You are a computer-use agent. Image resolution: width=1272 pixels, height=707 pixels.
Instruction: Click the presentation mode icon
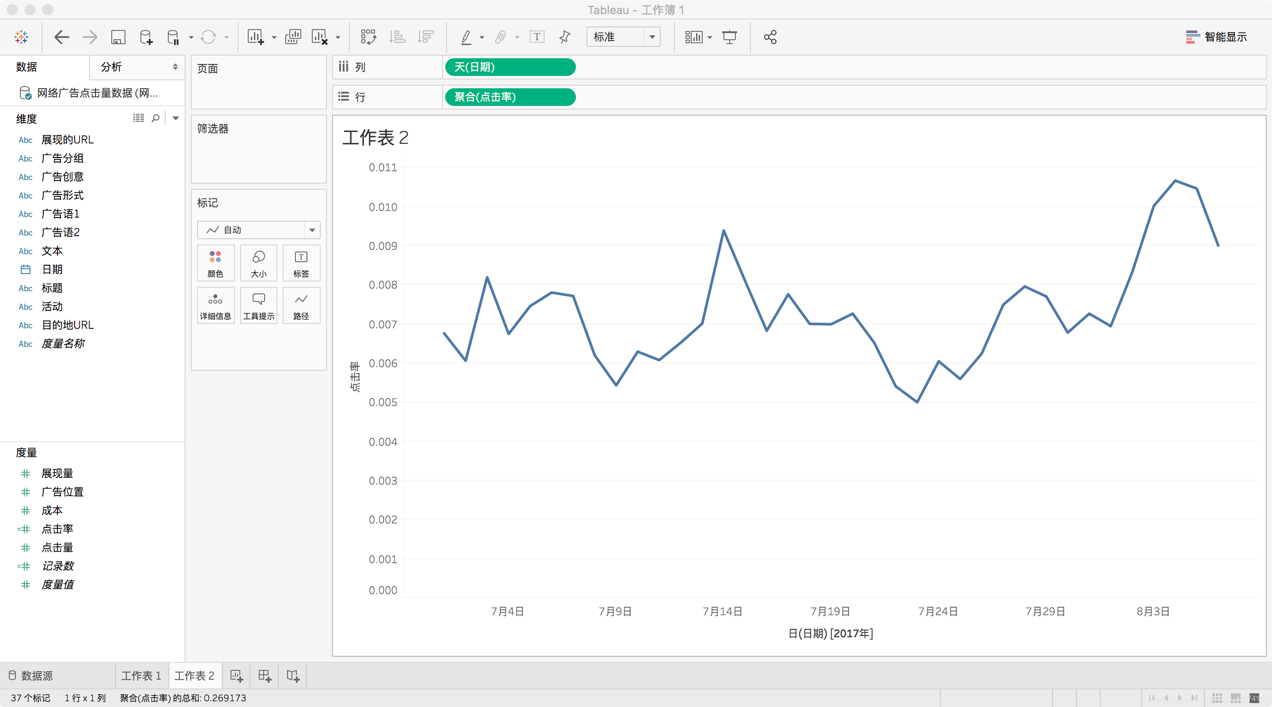click(x=729, y=37)
